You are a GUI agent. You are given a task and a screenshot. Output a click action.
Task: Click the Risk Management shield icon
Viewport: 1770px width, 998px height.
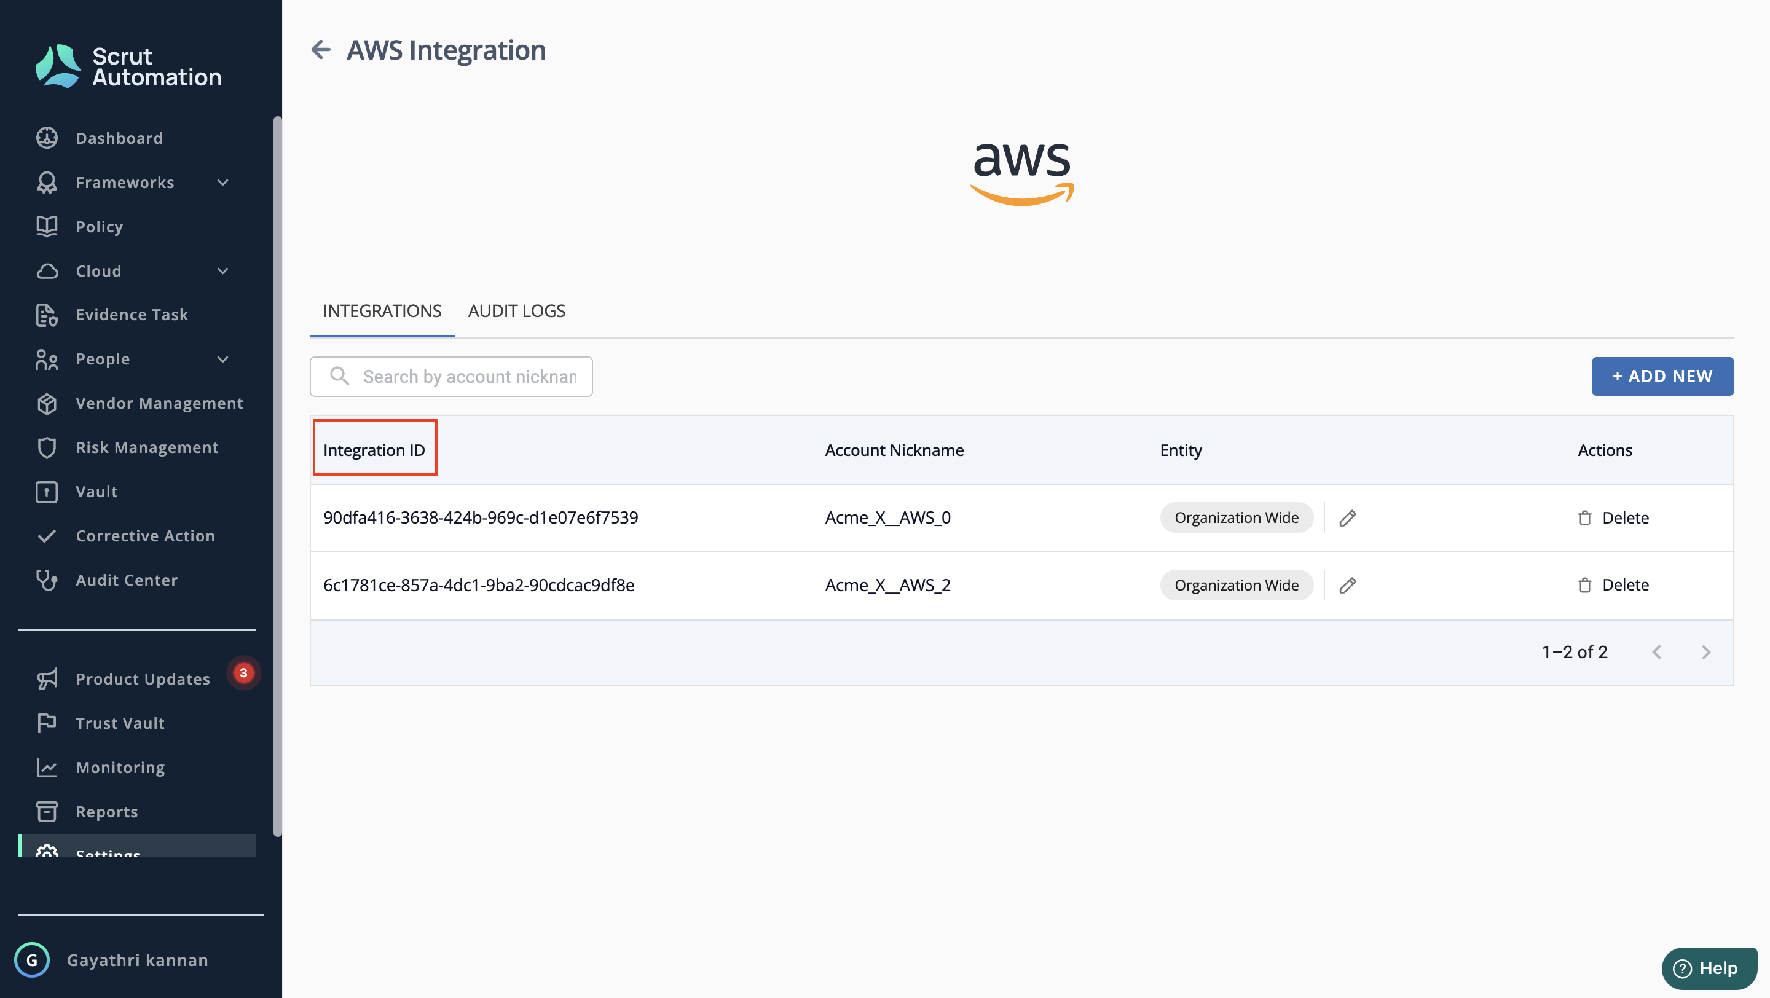tap(47, 447)
